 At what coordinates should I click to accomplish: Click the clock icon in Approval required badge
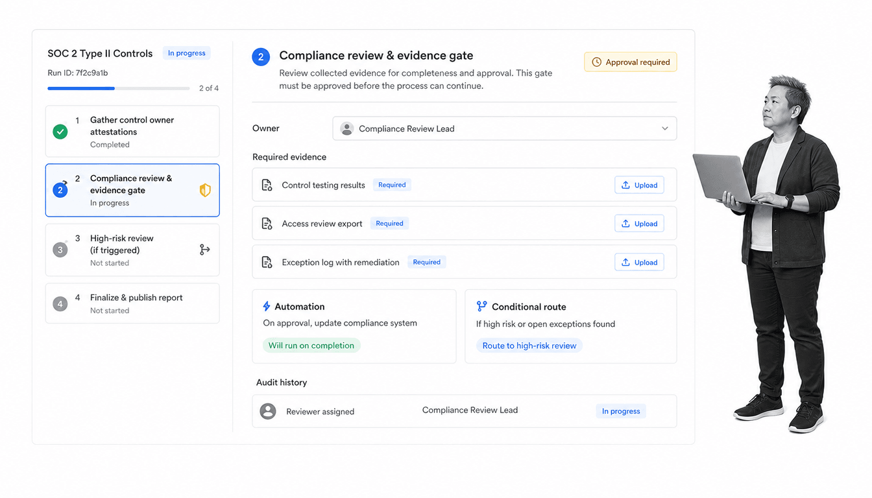[x=596, y=62]
